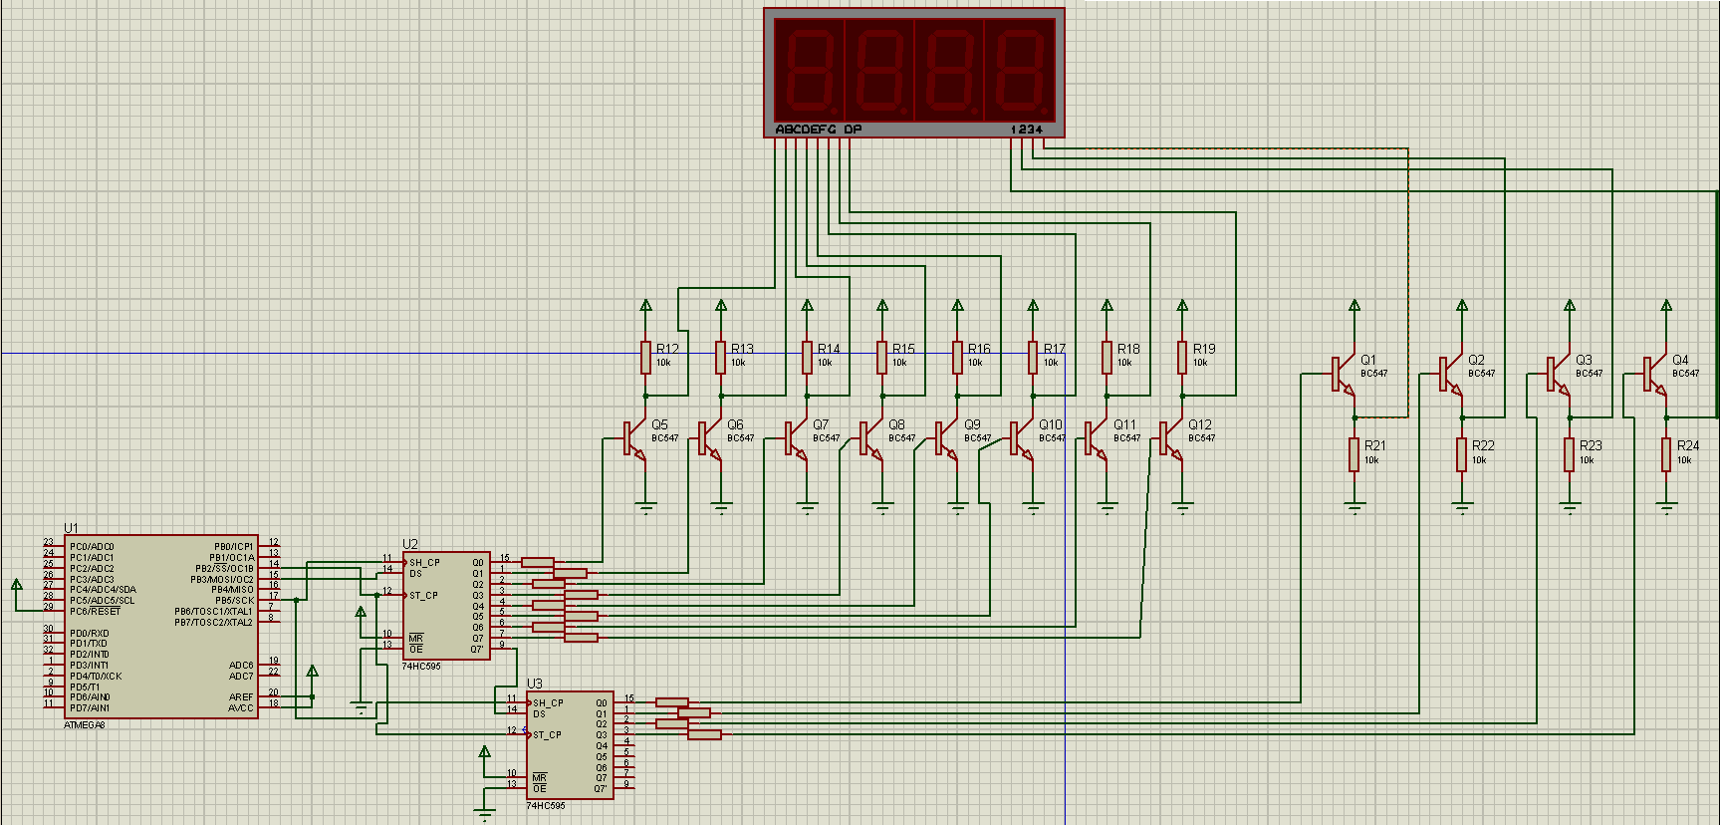Viewport: 1721px width, 825px height.
Task: Click the power arrow terminal above R12
Action: point(646,306)
